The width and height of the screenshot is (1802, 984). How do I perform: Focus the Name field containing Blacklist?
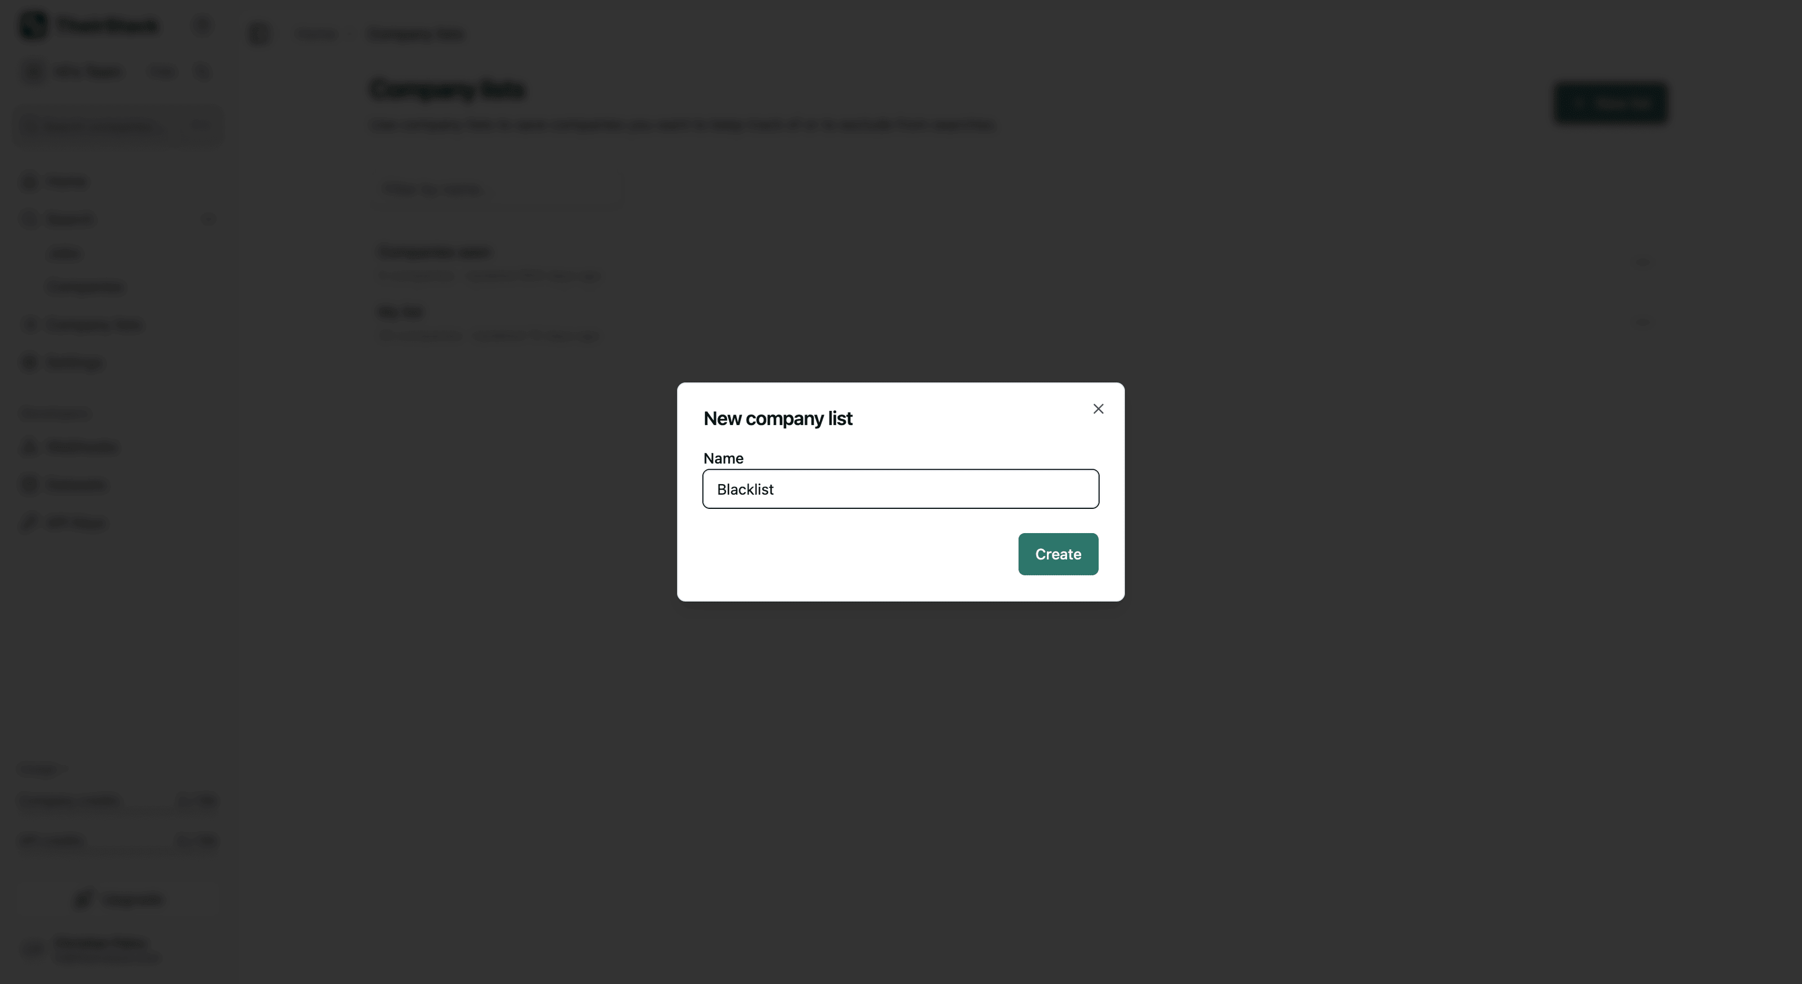(900, 489)
